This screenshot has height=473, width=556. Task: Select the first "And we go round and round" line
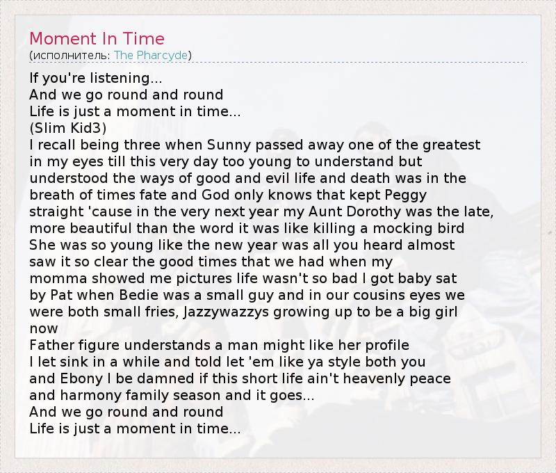click(126, 94)
